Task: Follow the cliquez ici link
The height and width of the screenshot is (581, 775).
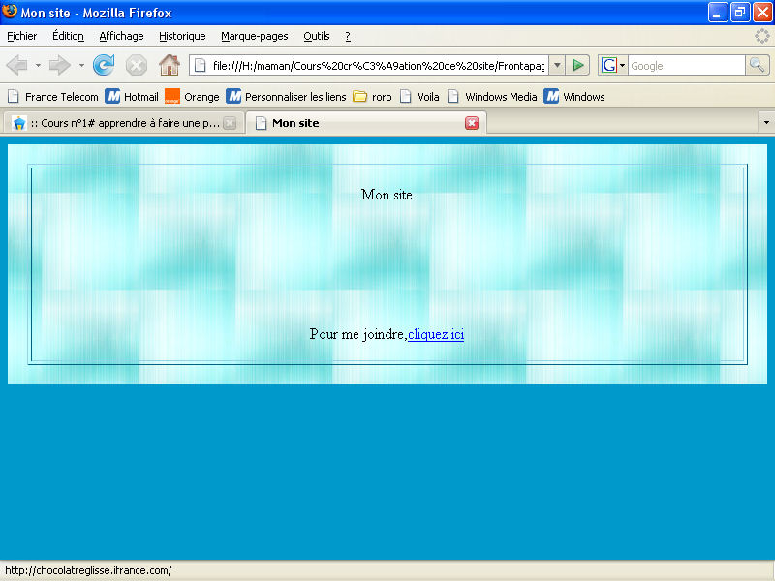Action: pos(436,334)
